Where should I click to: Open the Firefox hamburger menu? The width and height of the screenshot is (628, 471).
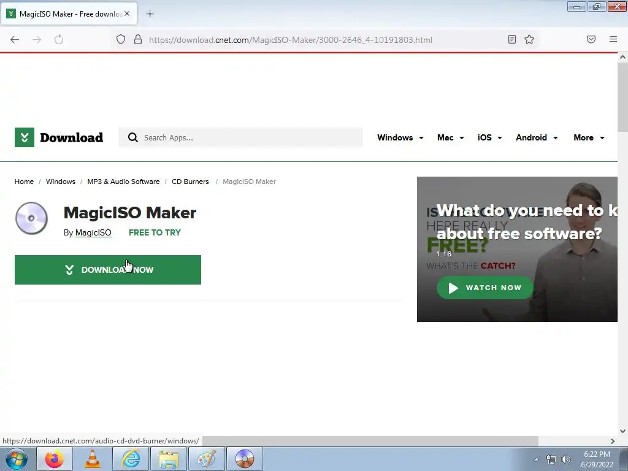pos(613,39)
